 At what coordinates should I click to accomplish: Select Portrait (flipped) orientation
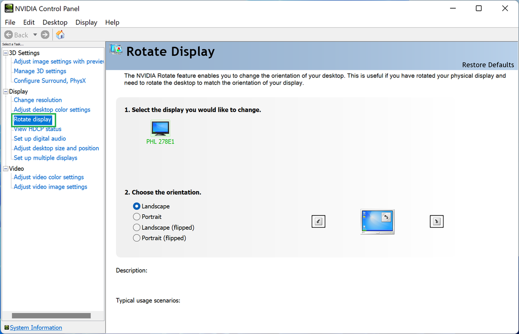click(136, 238)
